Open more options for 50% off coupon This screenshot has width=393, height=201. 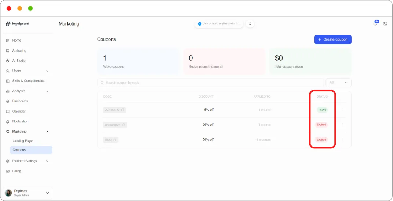pyautogui.click(x=343, y=140)
